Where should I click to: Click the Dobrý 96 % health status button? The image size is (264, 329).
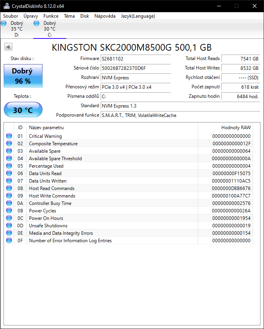(23, 76)
